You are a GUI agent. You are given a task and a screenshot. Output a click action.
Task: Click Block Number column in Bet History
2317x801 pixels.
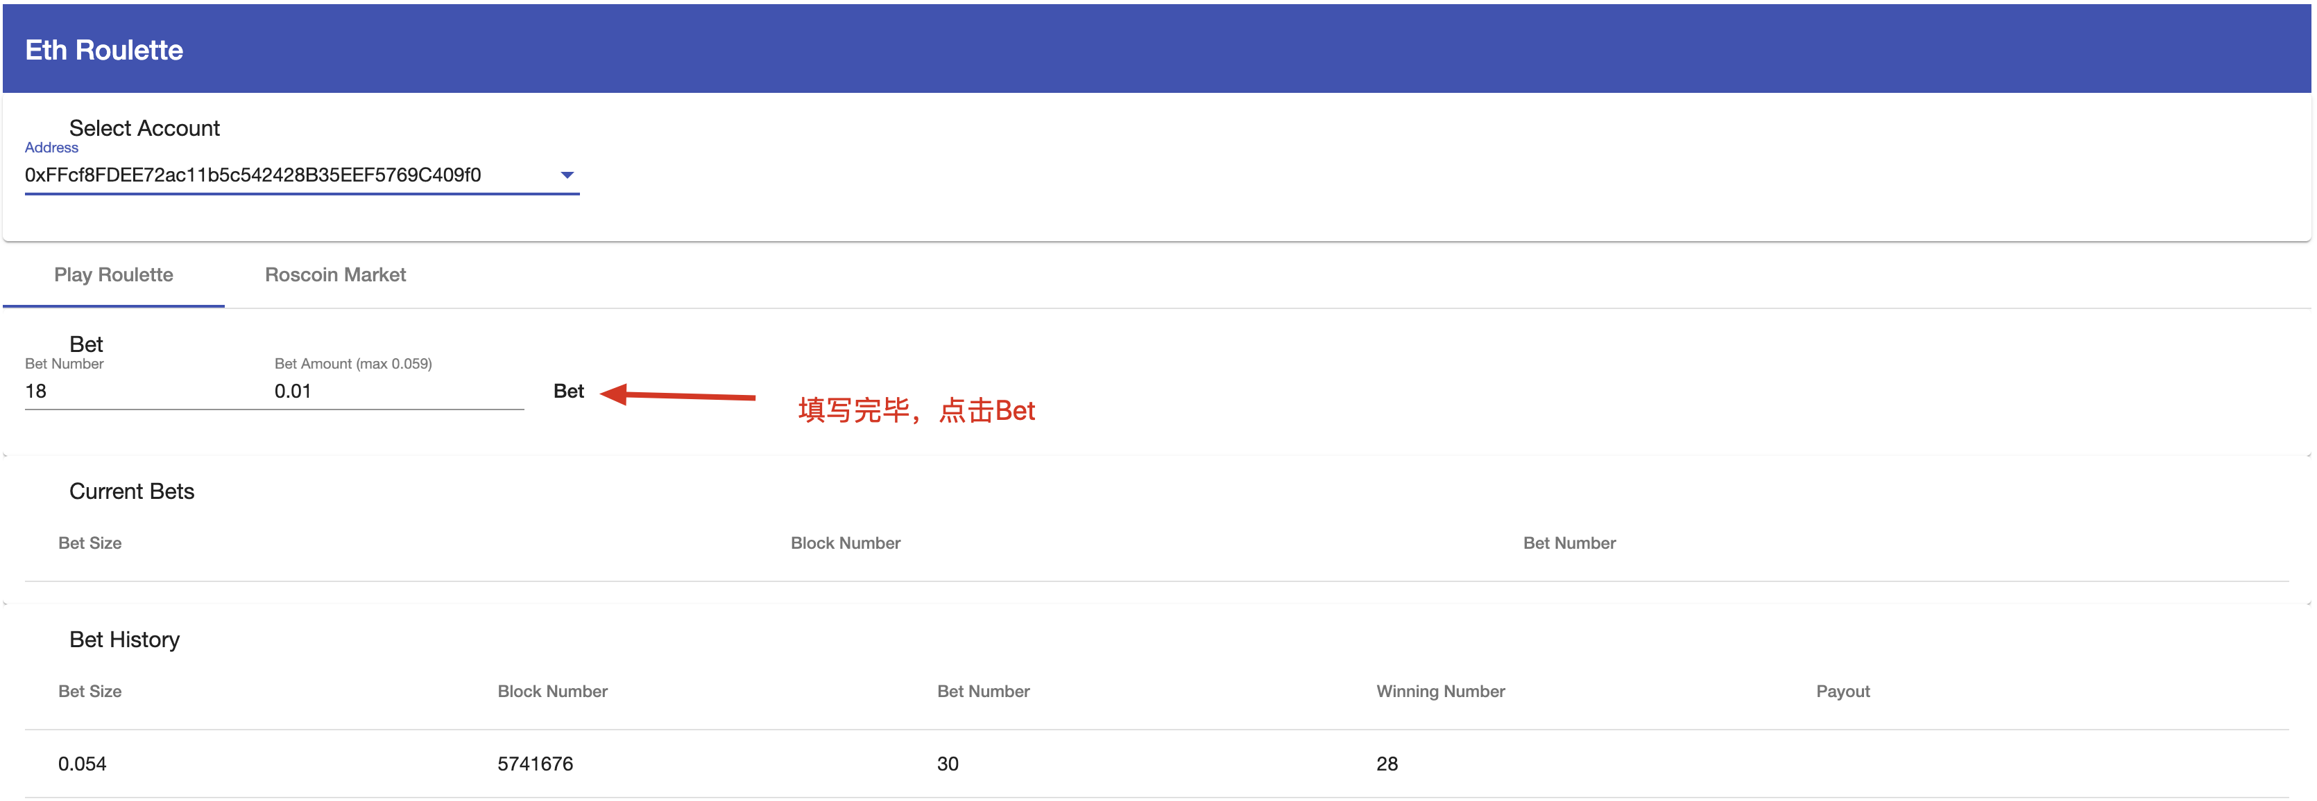tap(553, 692)
